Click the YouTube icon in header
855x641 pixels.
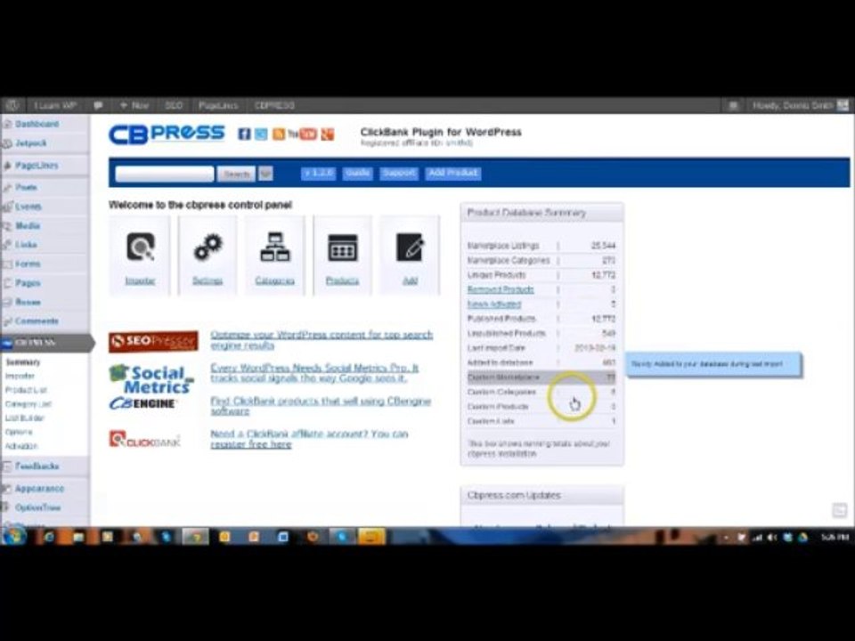302,134
